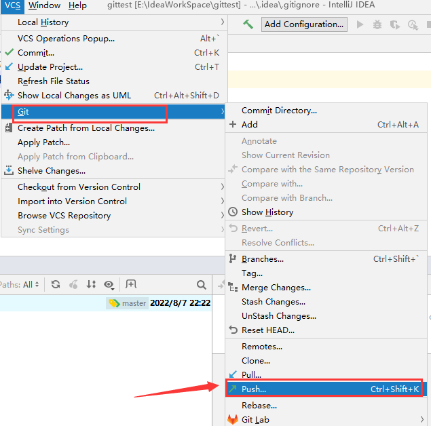Click the Ctrl+K shortcut on Commit row
Viewport: 431px width, 426px height.
pos(207,52)
